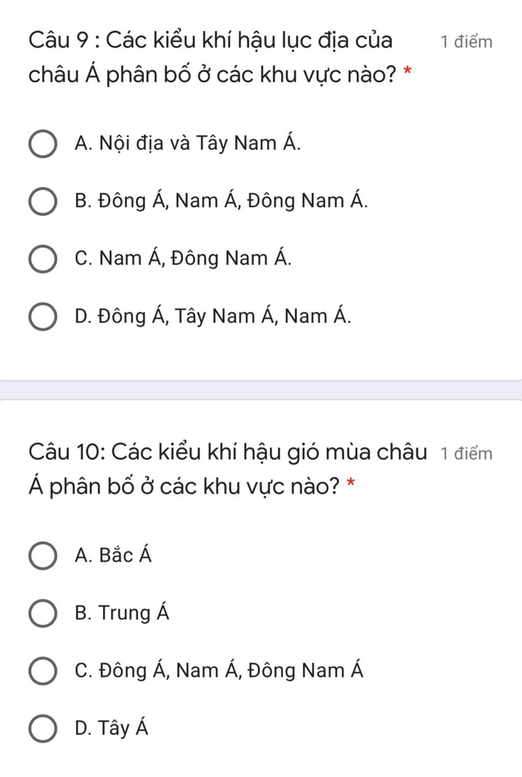Click the '1 điểm' label of Câu 10
Screen dimensions: 522x777
pyautogui.click(x=466, y=453)
